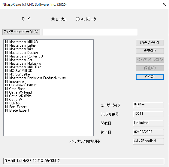Select Mastercam Wire list entry

point(19,49)
